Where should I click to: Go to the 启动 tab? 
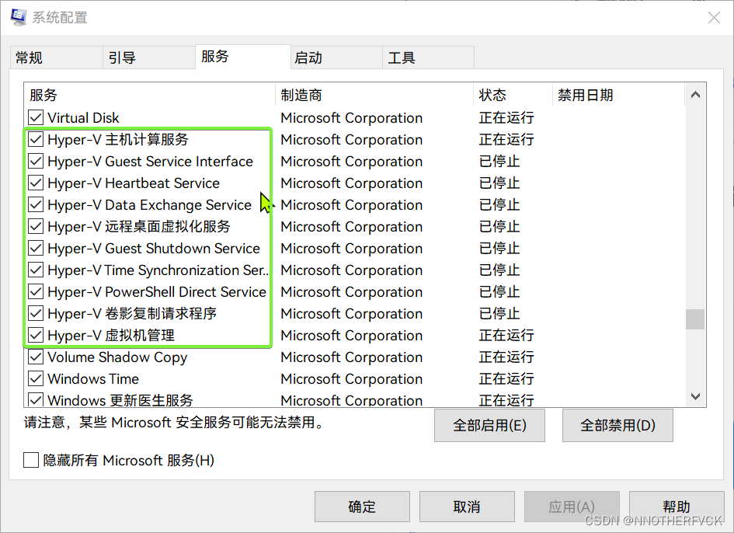click(336, 57)
